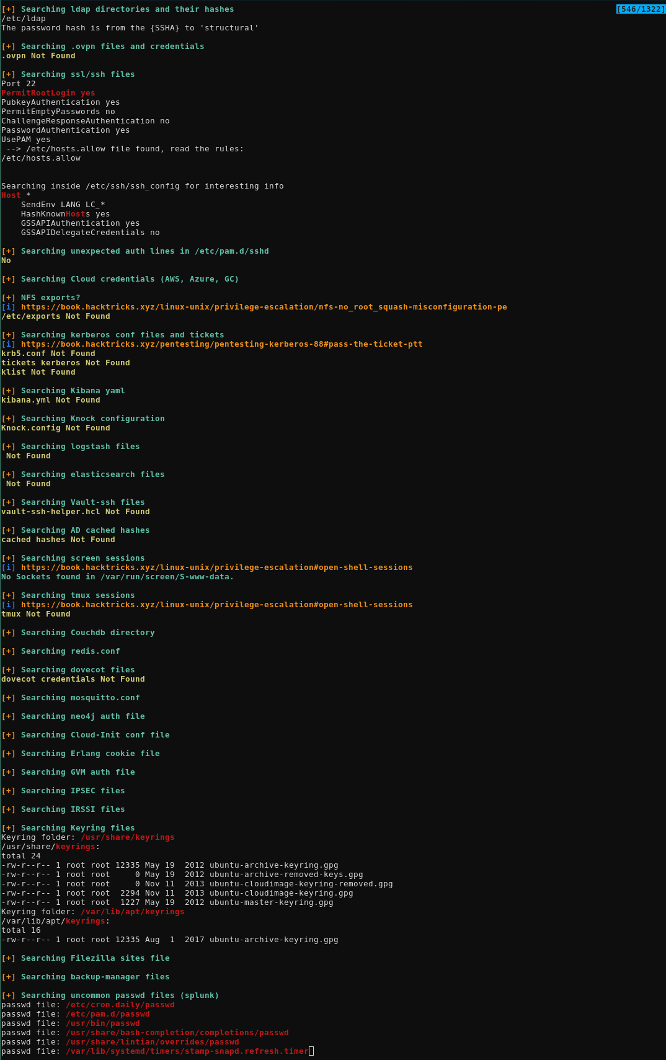The image size is (666, 1060).
Task: Click the /usr/bin/passwd file path
Action: coord(102,1023)
